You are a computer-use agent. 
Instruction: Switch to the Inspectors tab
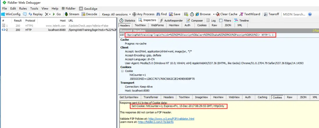147,20
